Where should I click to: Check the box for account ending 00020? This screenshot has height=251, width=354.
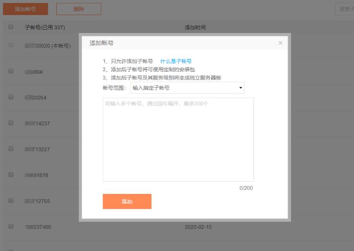coord(10,45)
